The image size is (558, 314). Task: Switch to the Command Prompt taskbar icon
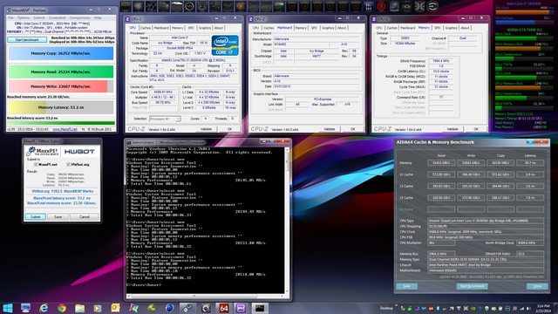click(260, 308)
